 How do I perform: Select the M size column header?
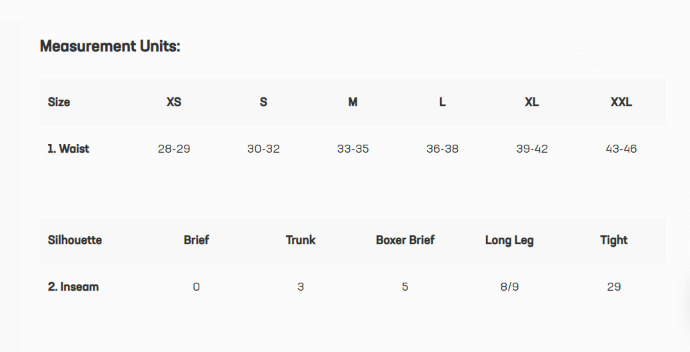point(353,102)
